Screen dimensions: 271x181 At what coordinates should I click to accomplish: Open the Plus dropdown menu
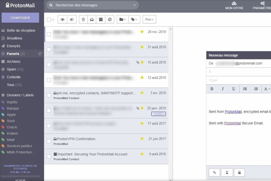(149, 19)
